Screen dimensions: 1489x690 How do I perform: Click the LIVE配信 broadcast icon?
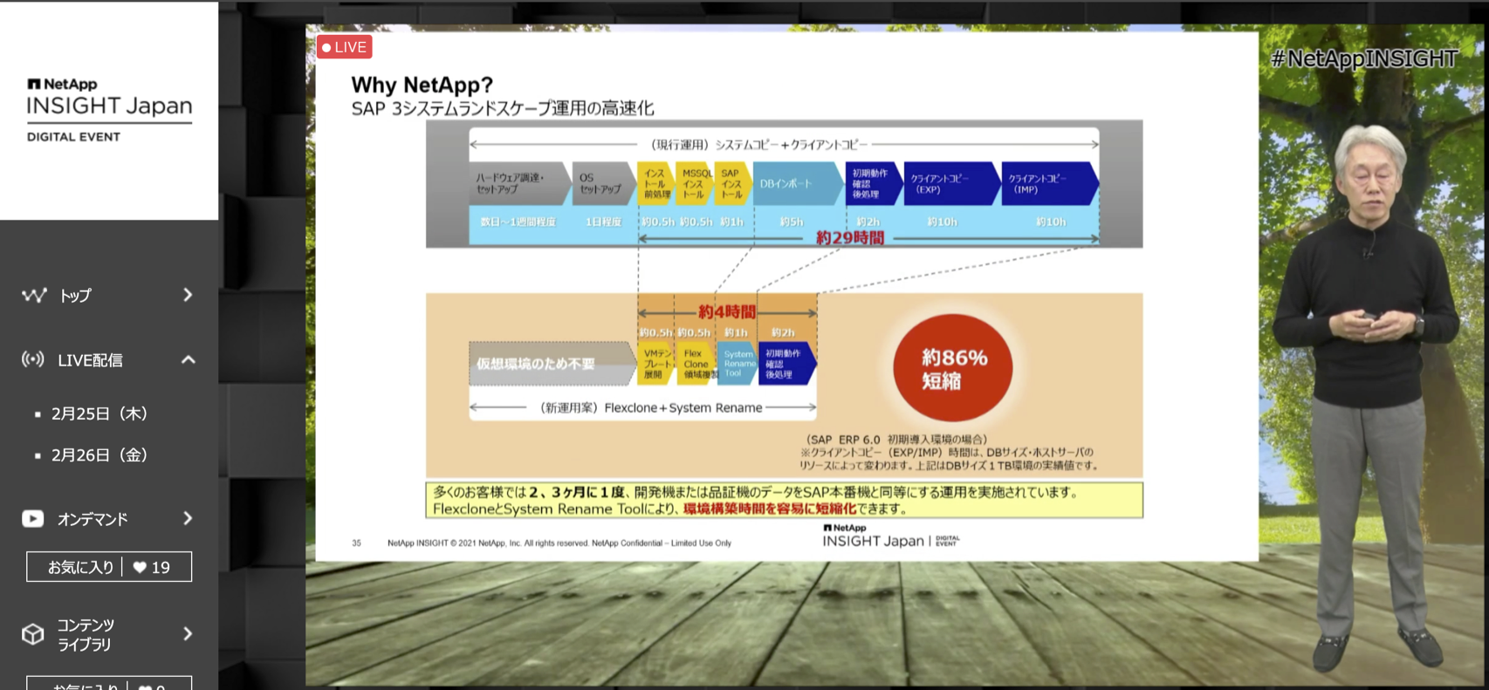pos(33,359)
